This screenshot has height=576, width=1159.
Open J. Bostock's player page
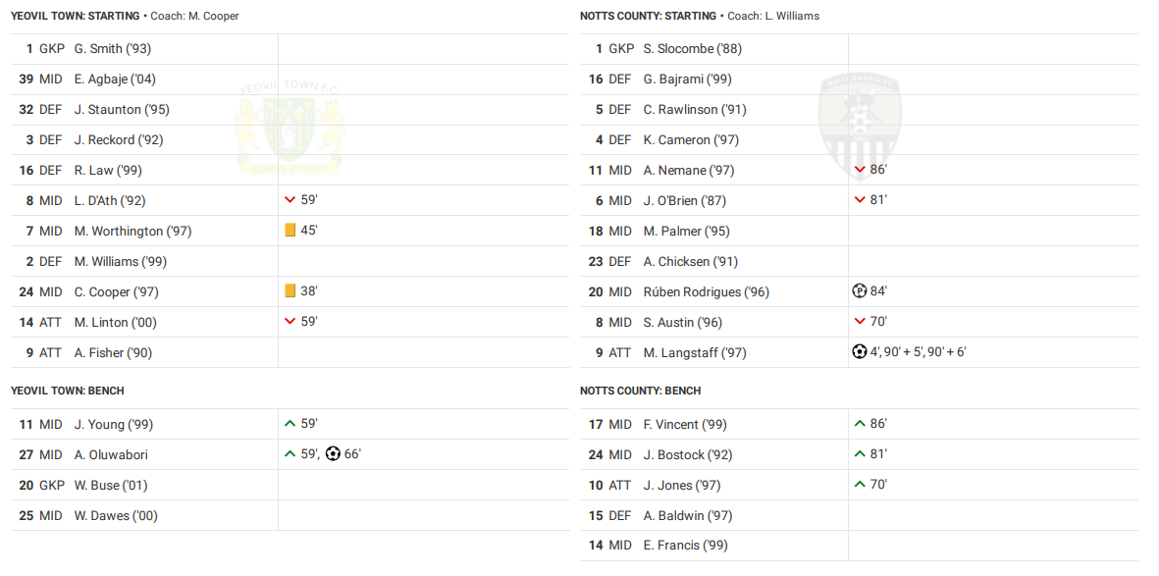(x=687, y=454)
